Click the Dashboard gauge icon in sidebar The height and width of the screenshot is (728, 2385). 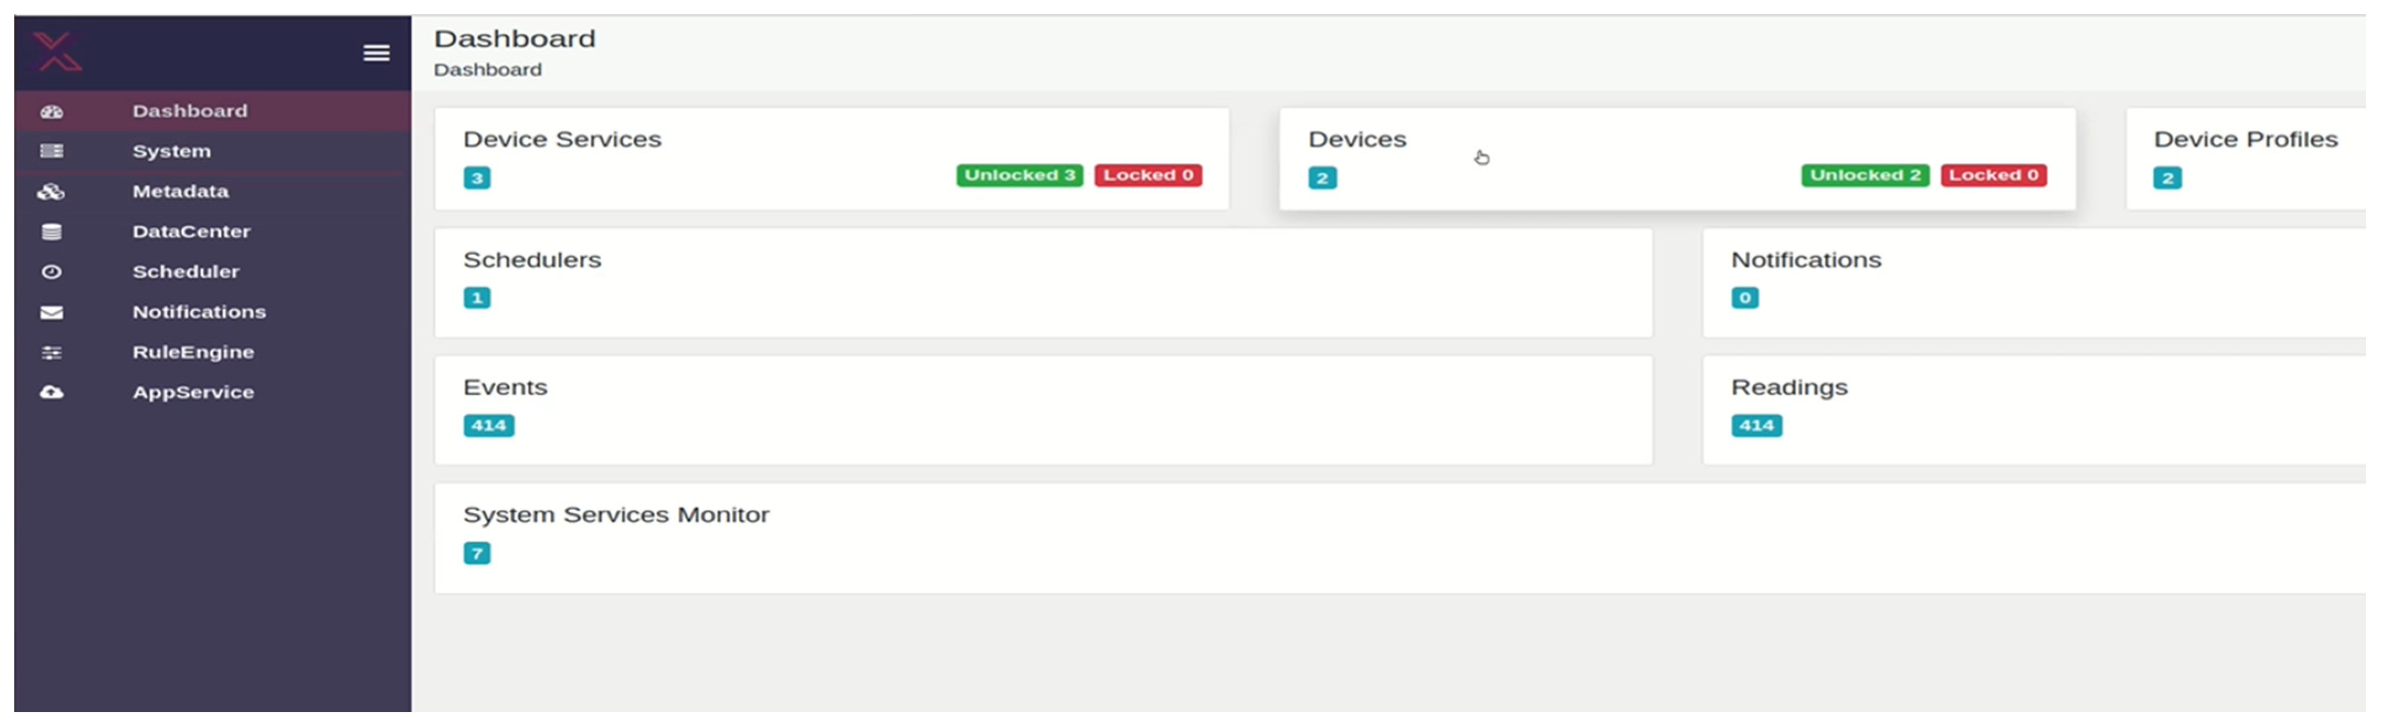(52, 112)
